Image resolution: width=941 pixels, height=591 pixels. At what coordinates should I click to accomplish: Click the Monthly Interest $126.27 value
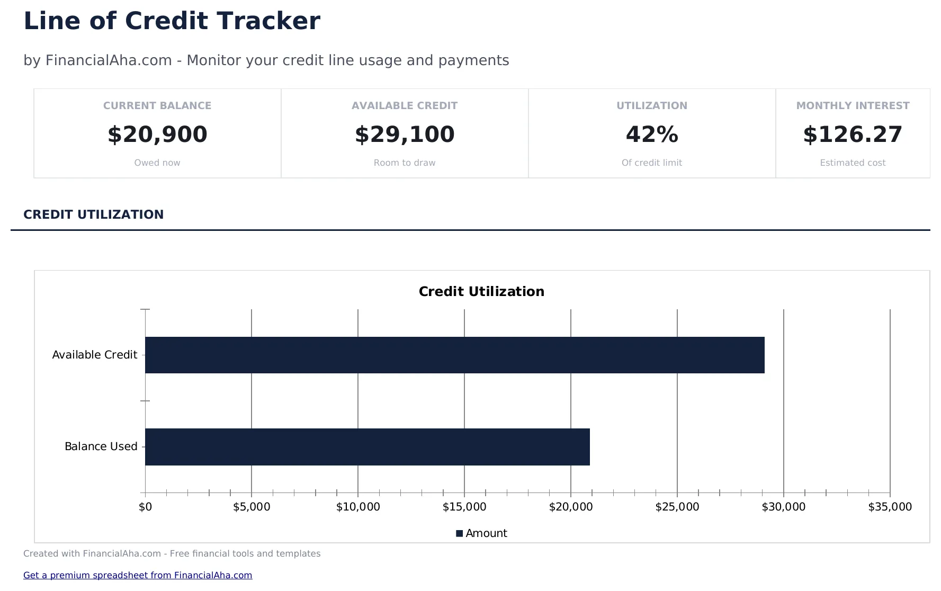pos(853,135)
